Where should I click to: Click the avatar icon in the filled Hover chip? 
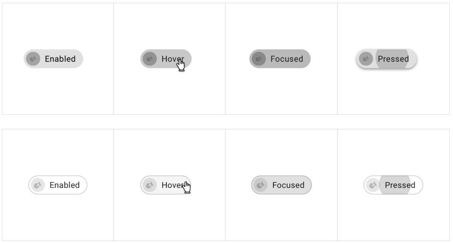pos(149,59)
